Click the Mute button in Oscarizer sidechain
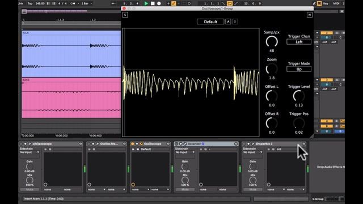 coord(185,189)
